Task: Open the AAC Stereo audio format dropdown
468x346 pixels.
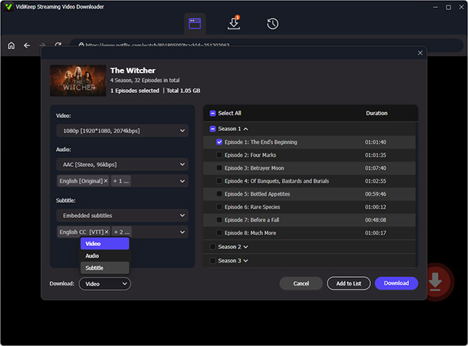Action: 122,164
